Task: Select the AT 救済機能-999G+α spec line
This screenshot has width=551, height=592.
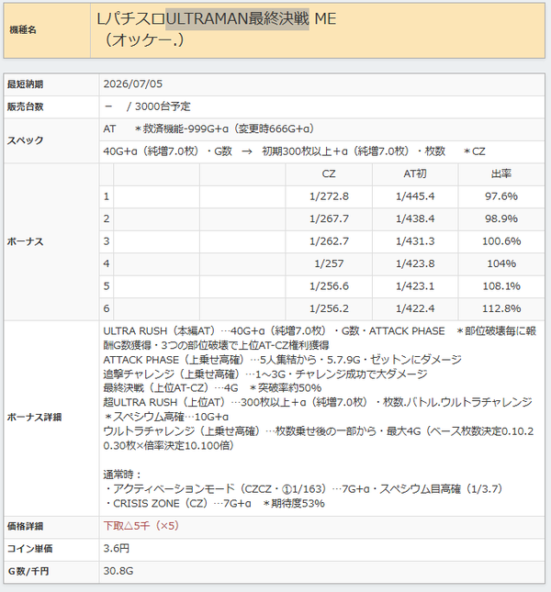Action: (209, 129)
